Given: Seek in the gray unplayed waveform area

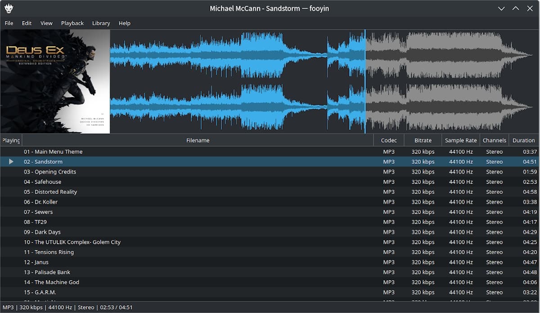Looking at the screenshot, I should pyautogui.click(x=450, y=81).
